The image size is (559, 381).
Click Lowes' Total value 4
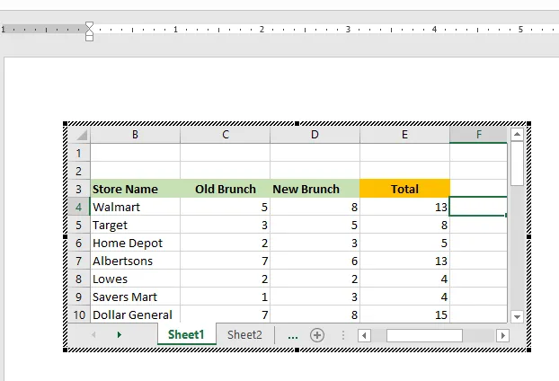[404, 279]
